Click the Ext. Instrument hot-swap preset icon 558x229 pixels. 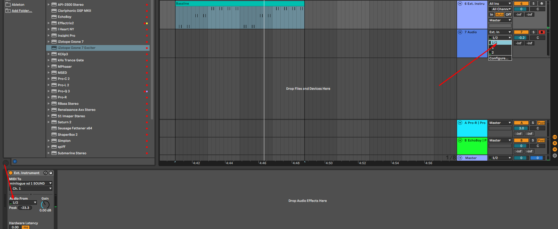(x=45, y=173)
